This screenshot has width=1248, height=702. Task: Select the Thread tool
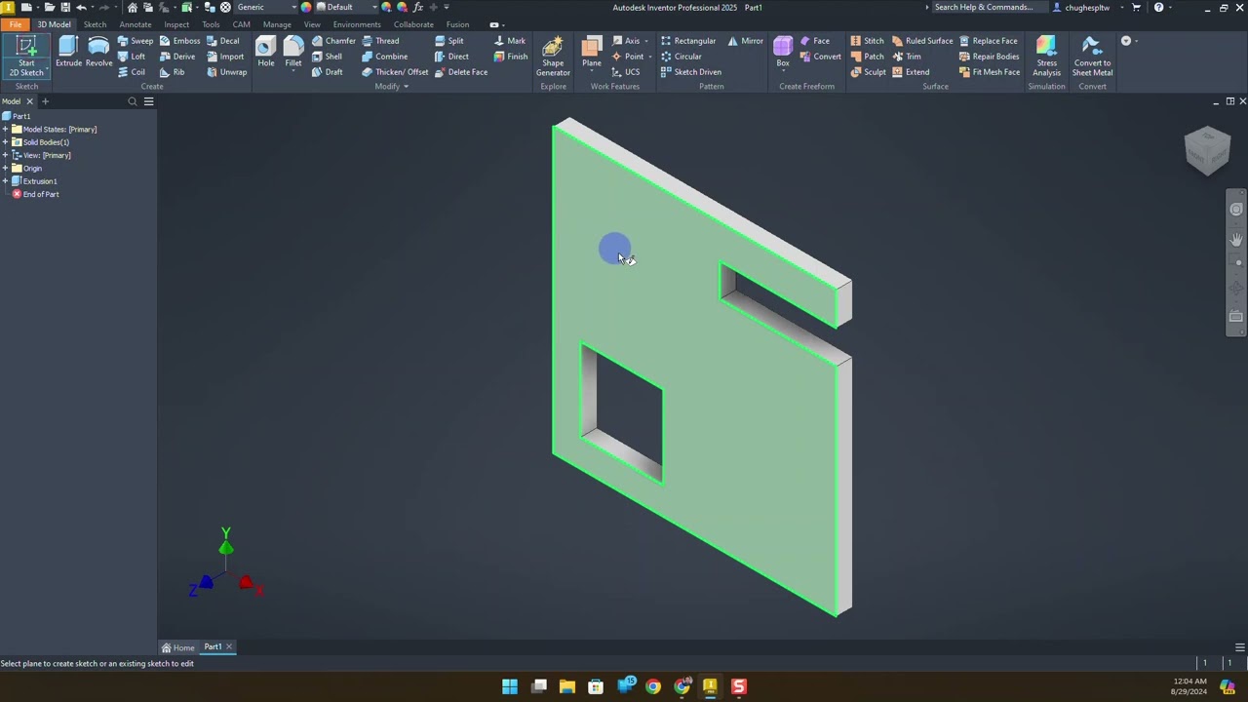point(380,41)
